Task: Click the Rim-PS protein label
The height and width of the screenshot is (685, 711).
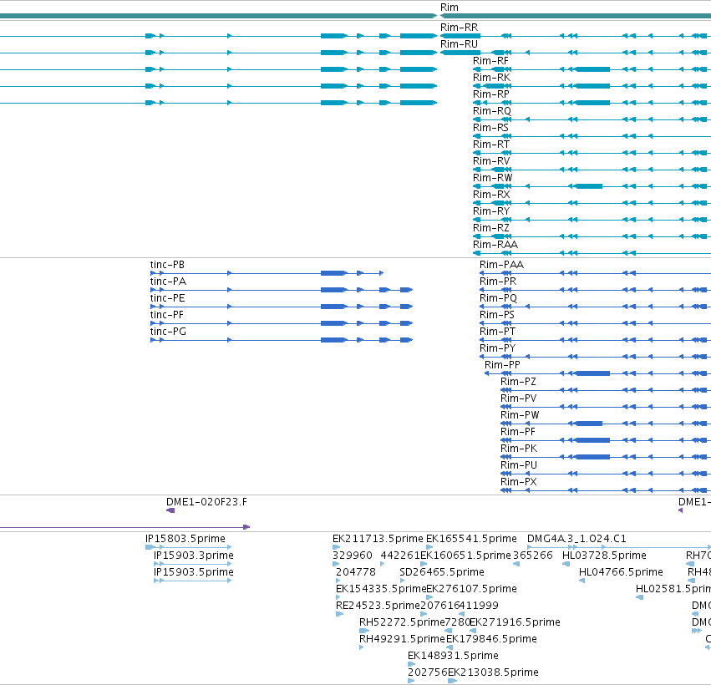Action: pos(497,315)
